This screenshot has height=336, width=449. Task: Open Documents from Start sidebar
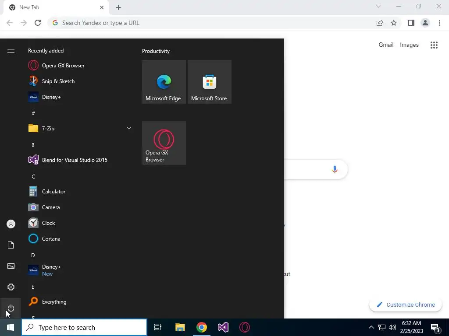coord(11,245)
